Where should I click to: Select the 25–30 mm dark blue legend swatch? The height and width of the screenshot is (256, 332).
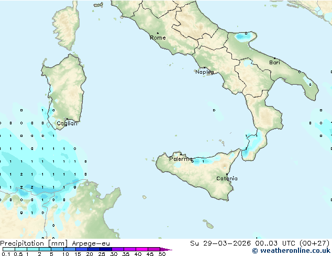tap(106, 249)
